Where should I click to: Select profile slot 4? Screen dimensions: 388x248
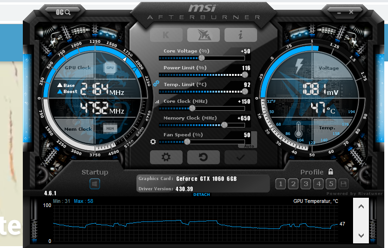point(319,184)
